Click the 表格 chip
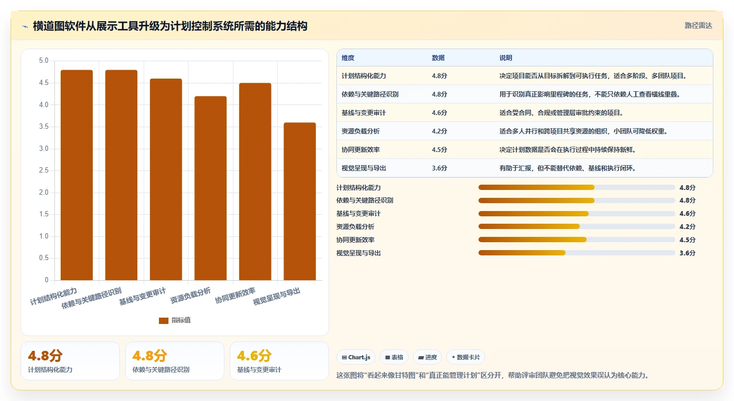734x401 pixels. (x=394, y=357)
